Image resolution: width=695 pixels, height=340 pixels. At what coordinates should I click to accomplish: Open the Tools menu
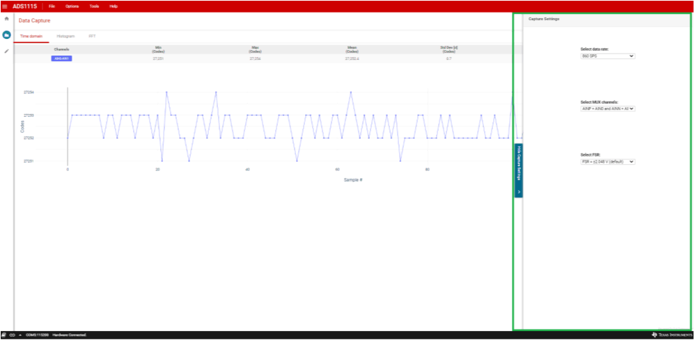pos(94,6)
